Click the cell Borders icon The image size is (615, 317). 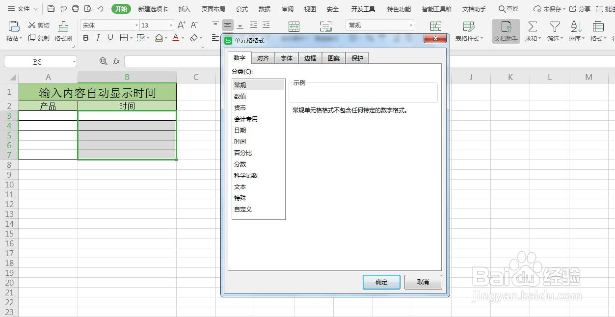tap(124, 38)
